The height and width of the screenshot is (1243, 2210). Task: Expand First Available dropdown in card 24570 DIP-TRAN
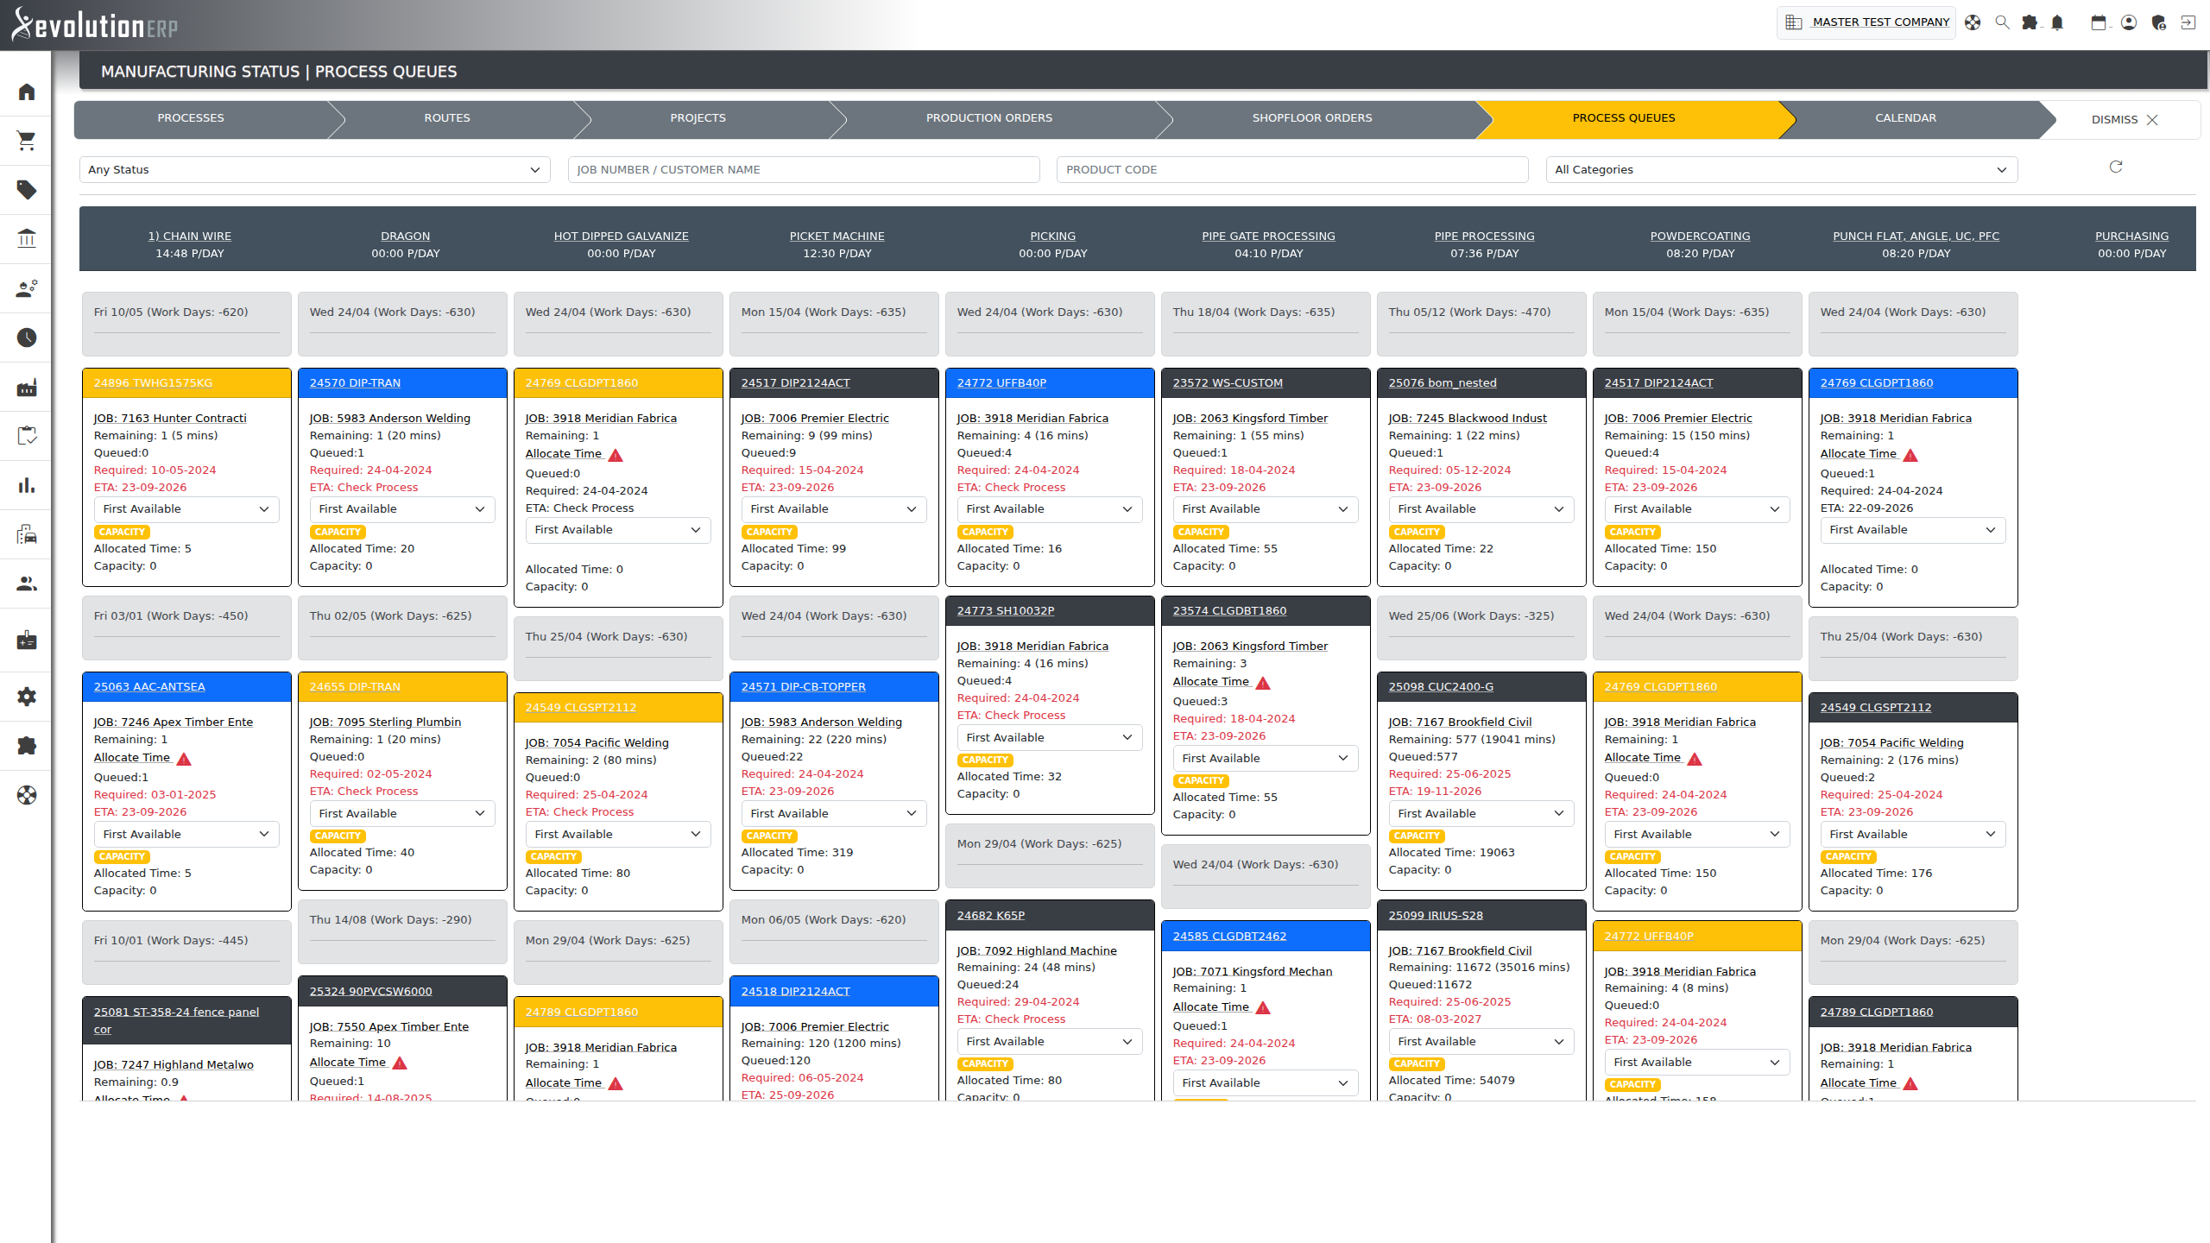point(402,509)
